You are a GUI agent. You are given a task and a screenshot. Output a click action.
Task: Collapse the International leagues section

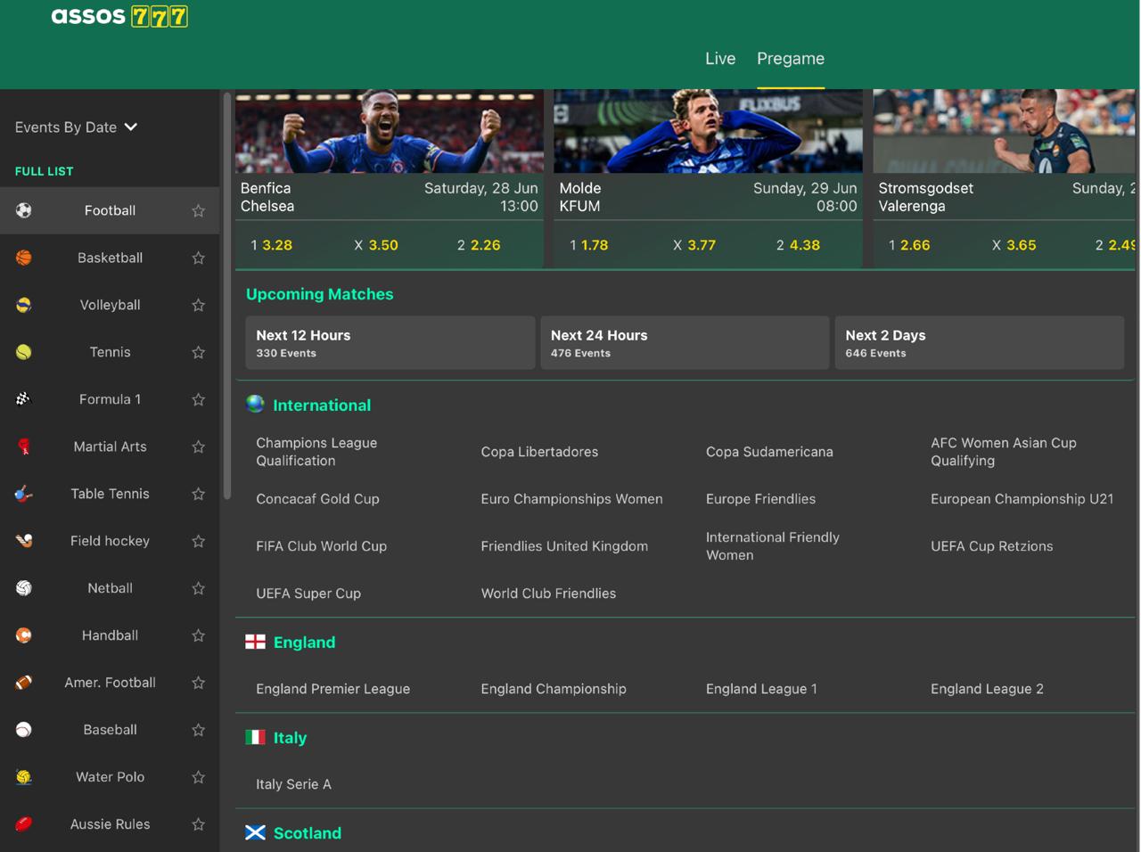point(321,405)
